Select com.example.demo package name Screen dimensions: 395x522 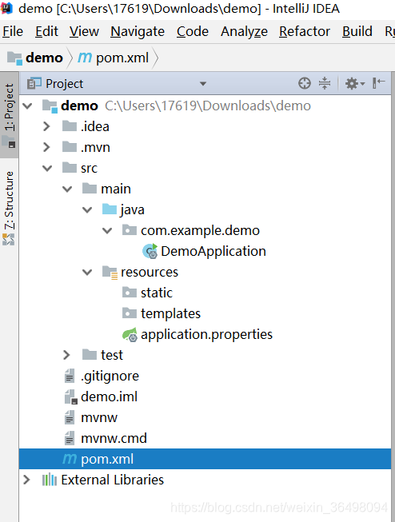point(200,230)
